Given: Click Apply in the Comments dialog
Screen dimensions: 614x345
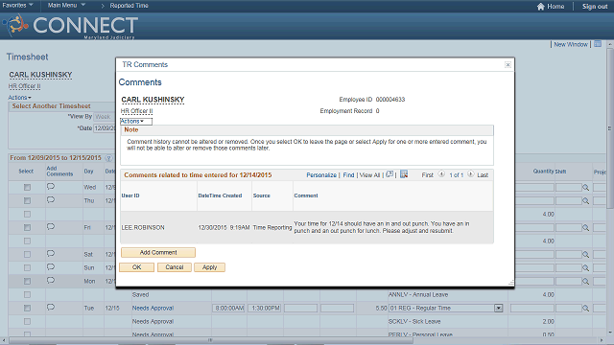Looking at the screenshot, I should pos(209,267).
